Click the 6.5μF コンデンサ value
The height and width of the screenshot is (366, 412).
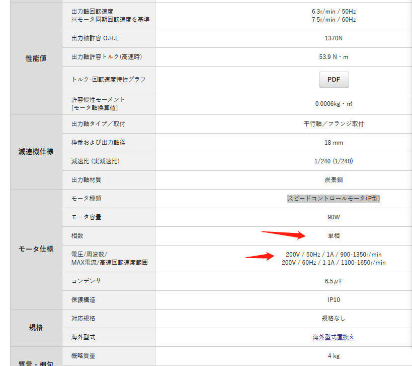click(x=334, y=281)
